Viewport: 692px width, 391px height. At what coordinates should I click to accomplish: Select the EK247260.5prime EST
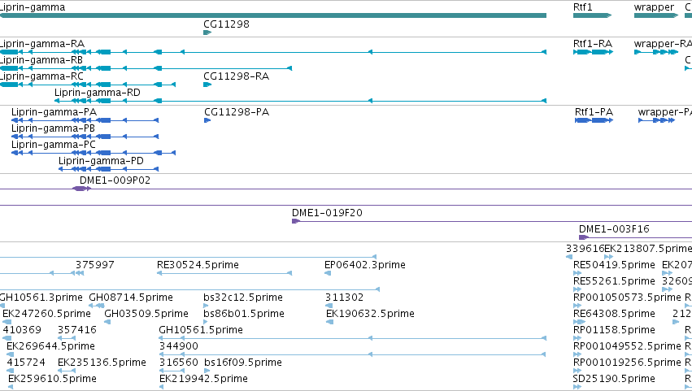(7, 322)
